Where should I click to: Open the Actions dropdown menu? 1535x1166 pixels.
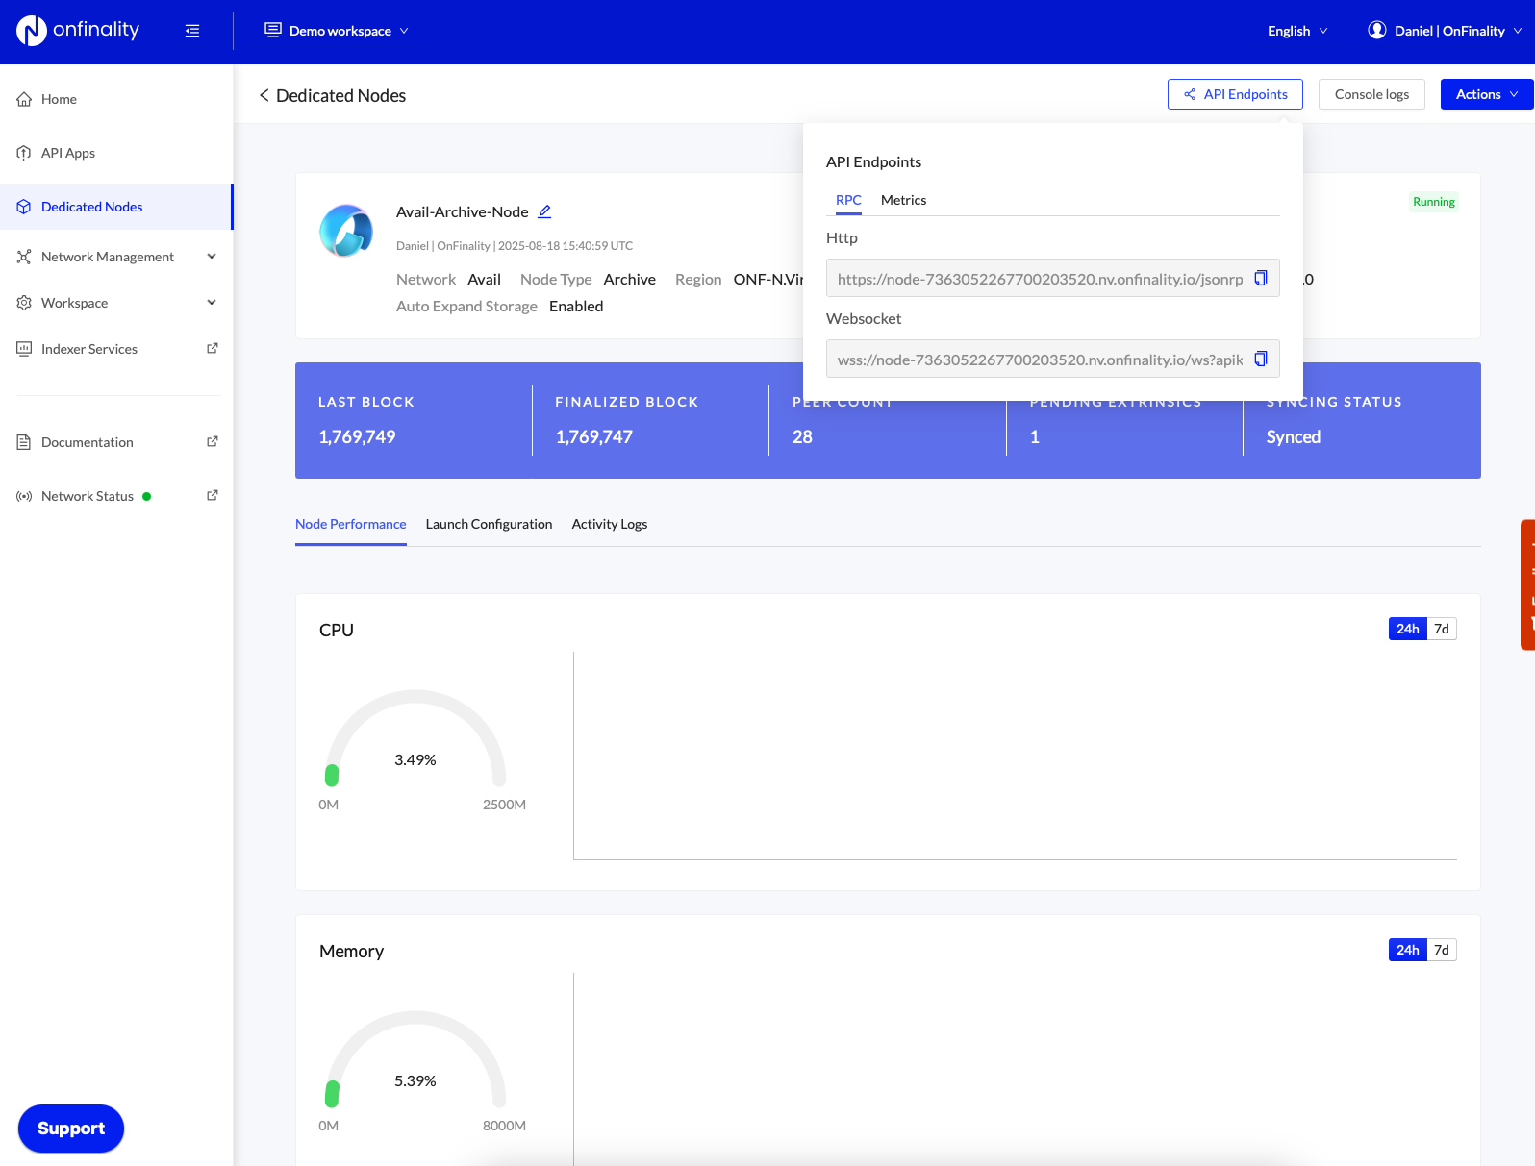[x=1486, y=94]
